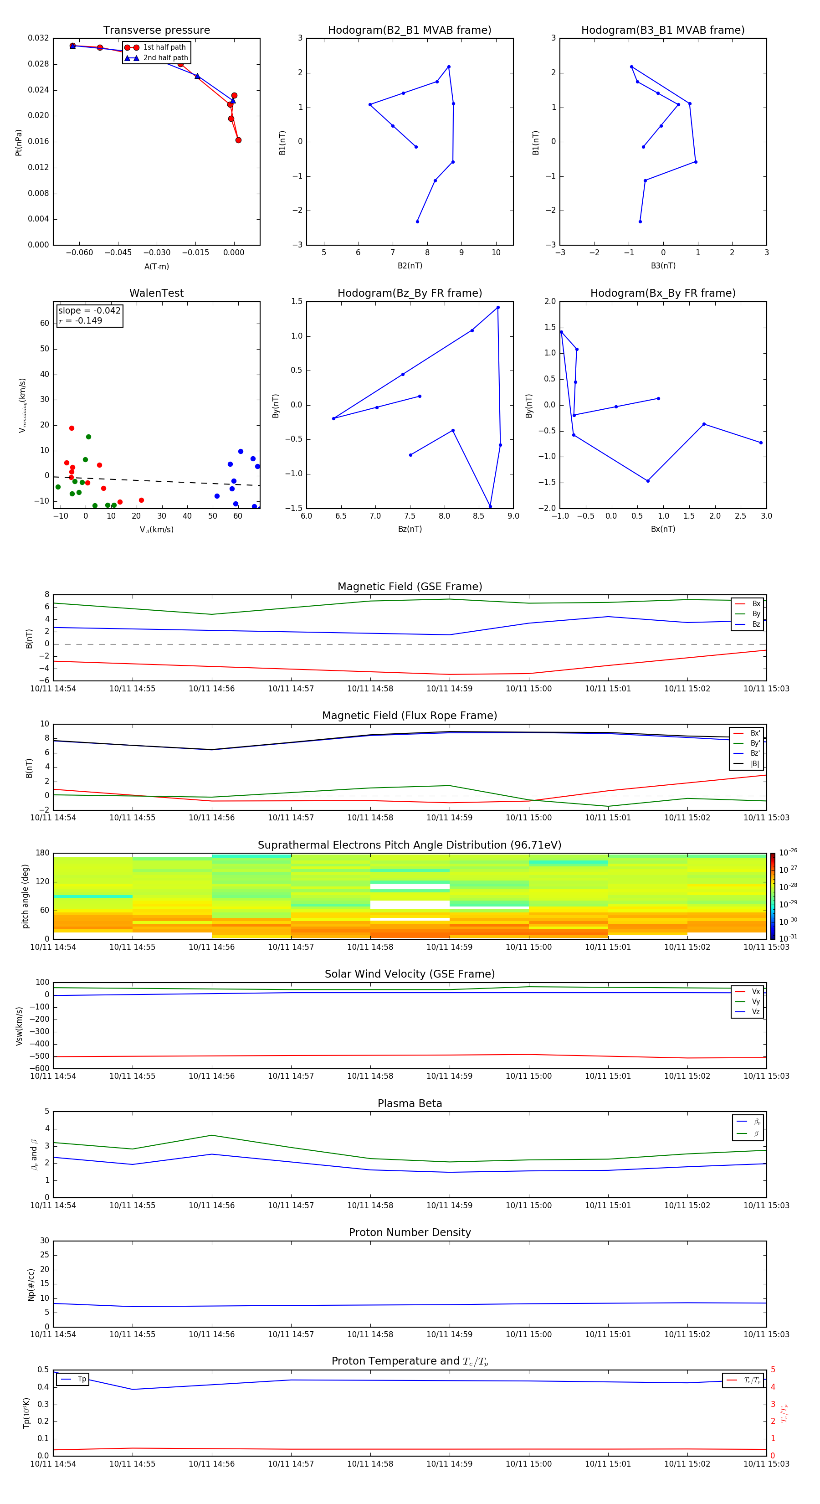The height and width of the screenshot is (1504, 820).
Task: Select the "Magnetic Field (GSE Frame)" title
Action: click(410, 586)
